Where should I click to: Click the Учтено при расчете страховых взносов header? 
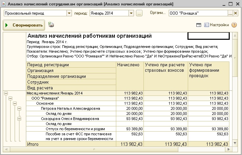(166, 76)
